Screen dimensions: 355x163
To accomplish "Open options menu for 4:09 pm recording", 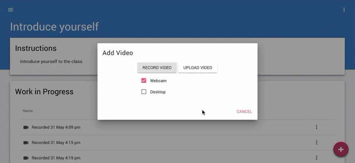I will tap(317, 127).
